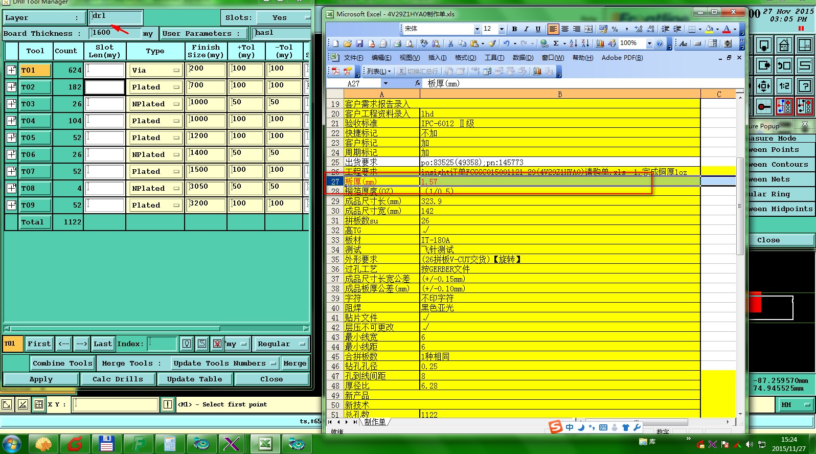Open the 格式(O) menu in Excel

point(465,58)
